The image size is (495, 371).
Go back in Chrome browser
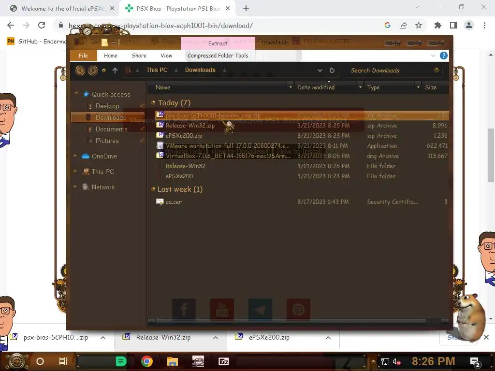point(11,25)
